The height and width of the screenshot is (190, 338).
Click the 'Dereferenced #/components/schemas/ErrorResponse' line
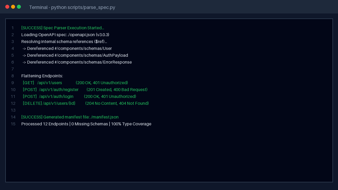pyautogui.click(x=77, y=62)
